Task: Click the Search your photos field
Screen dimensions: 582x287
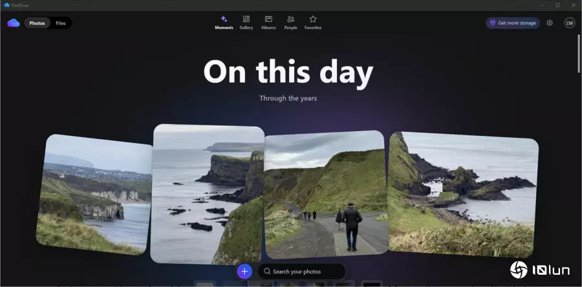Action: click(x=301, y=271)
